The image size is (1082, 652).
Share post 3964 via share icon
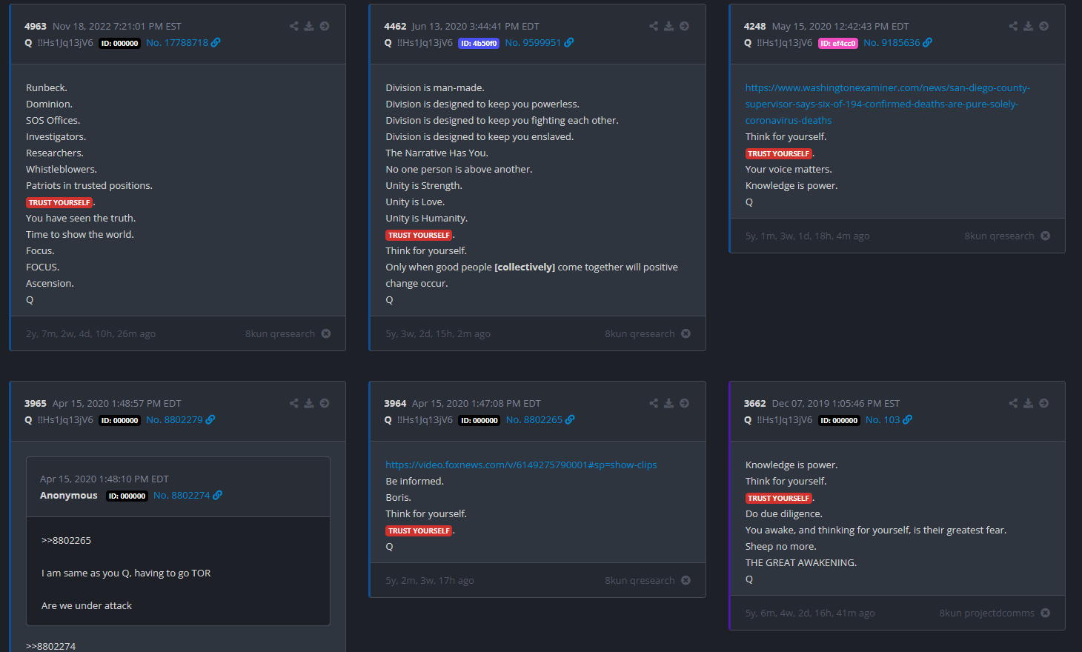pos(654,403)
